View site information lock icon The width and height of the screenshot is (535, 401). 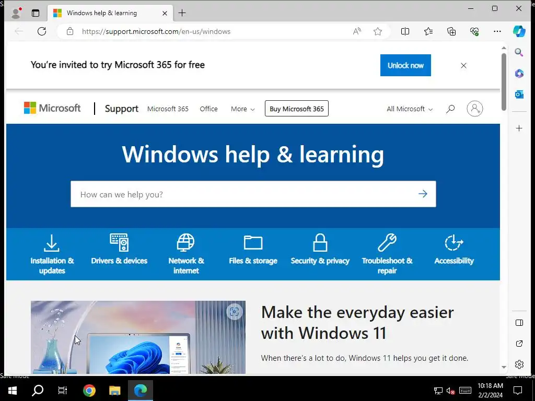[x=70, y=31]
